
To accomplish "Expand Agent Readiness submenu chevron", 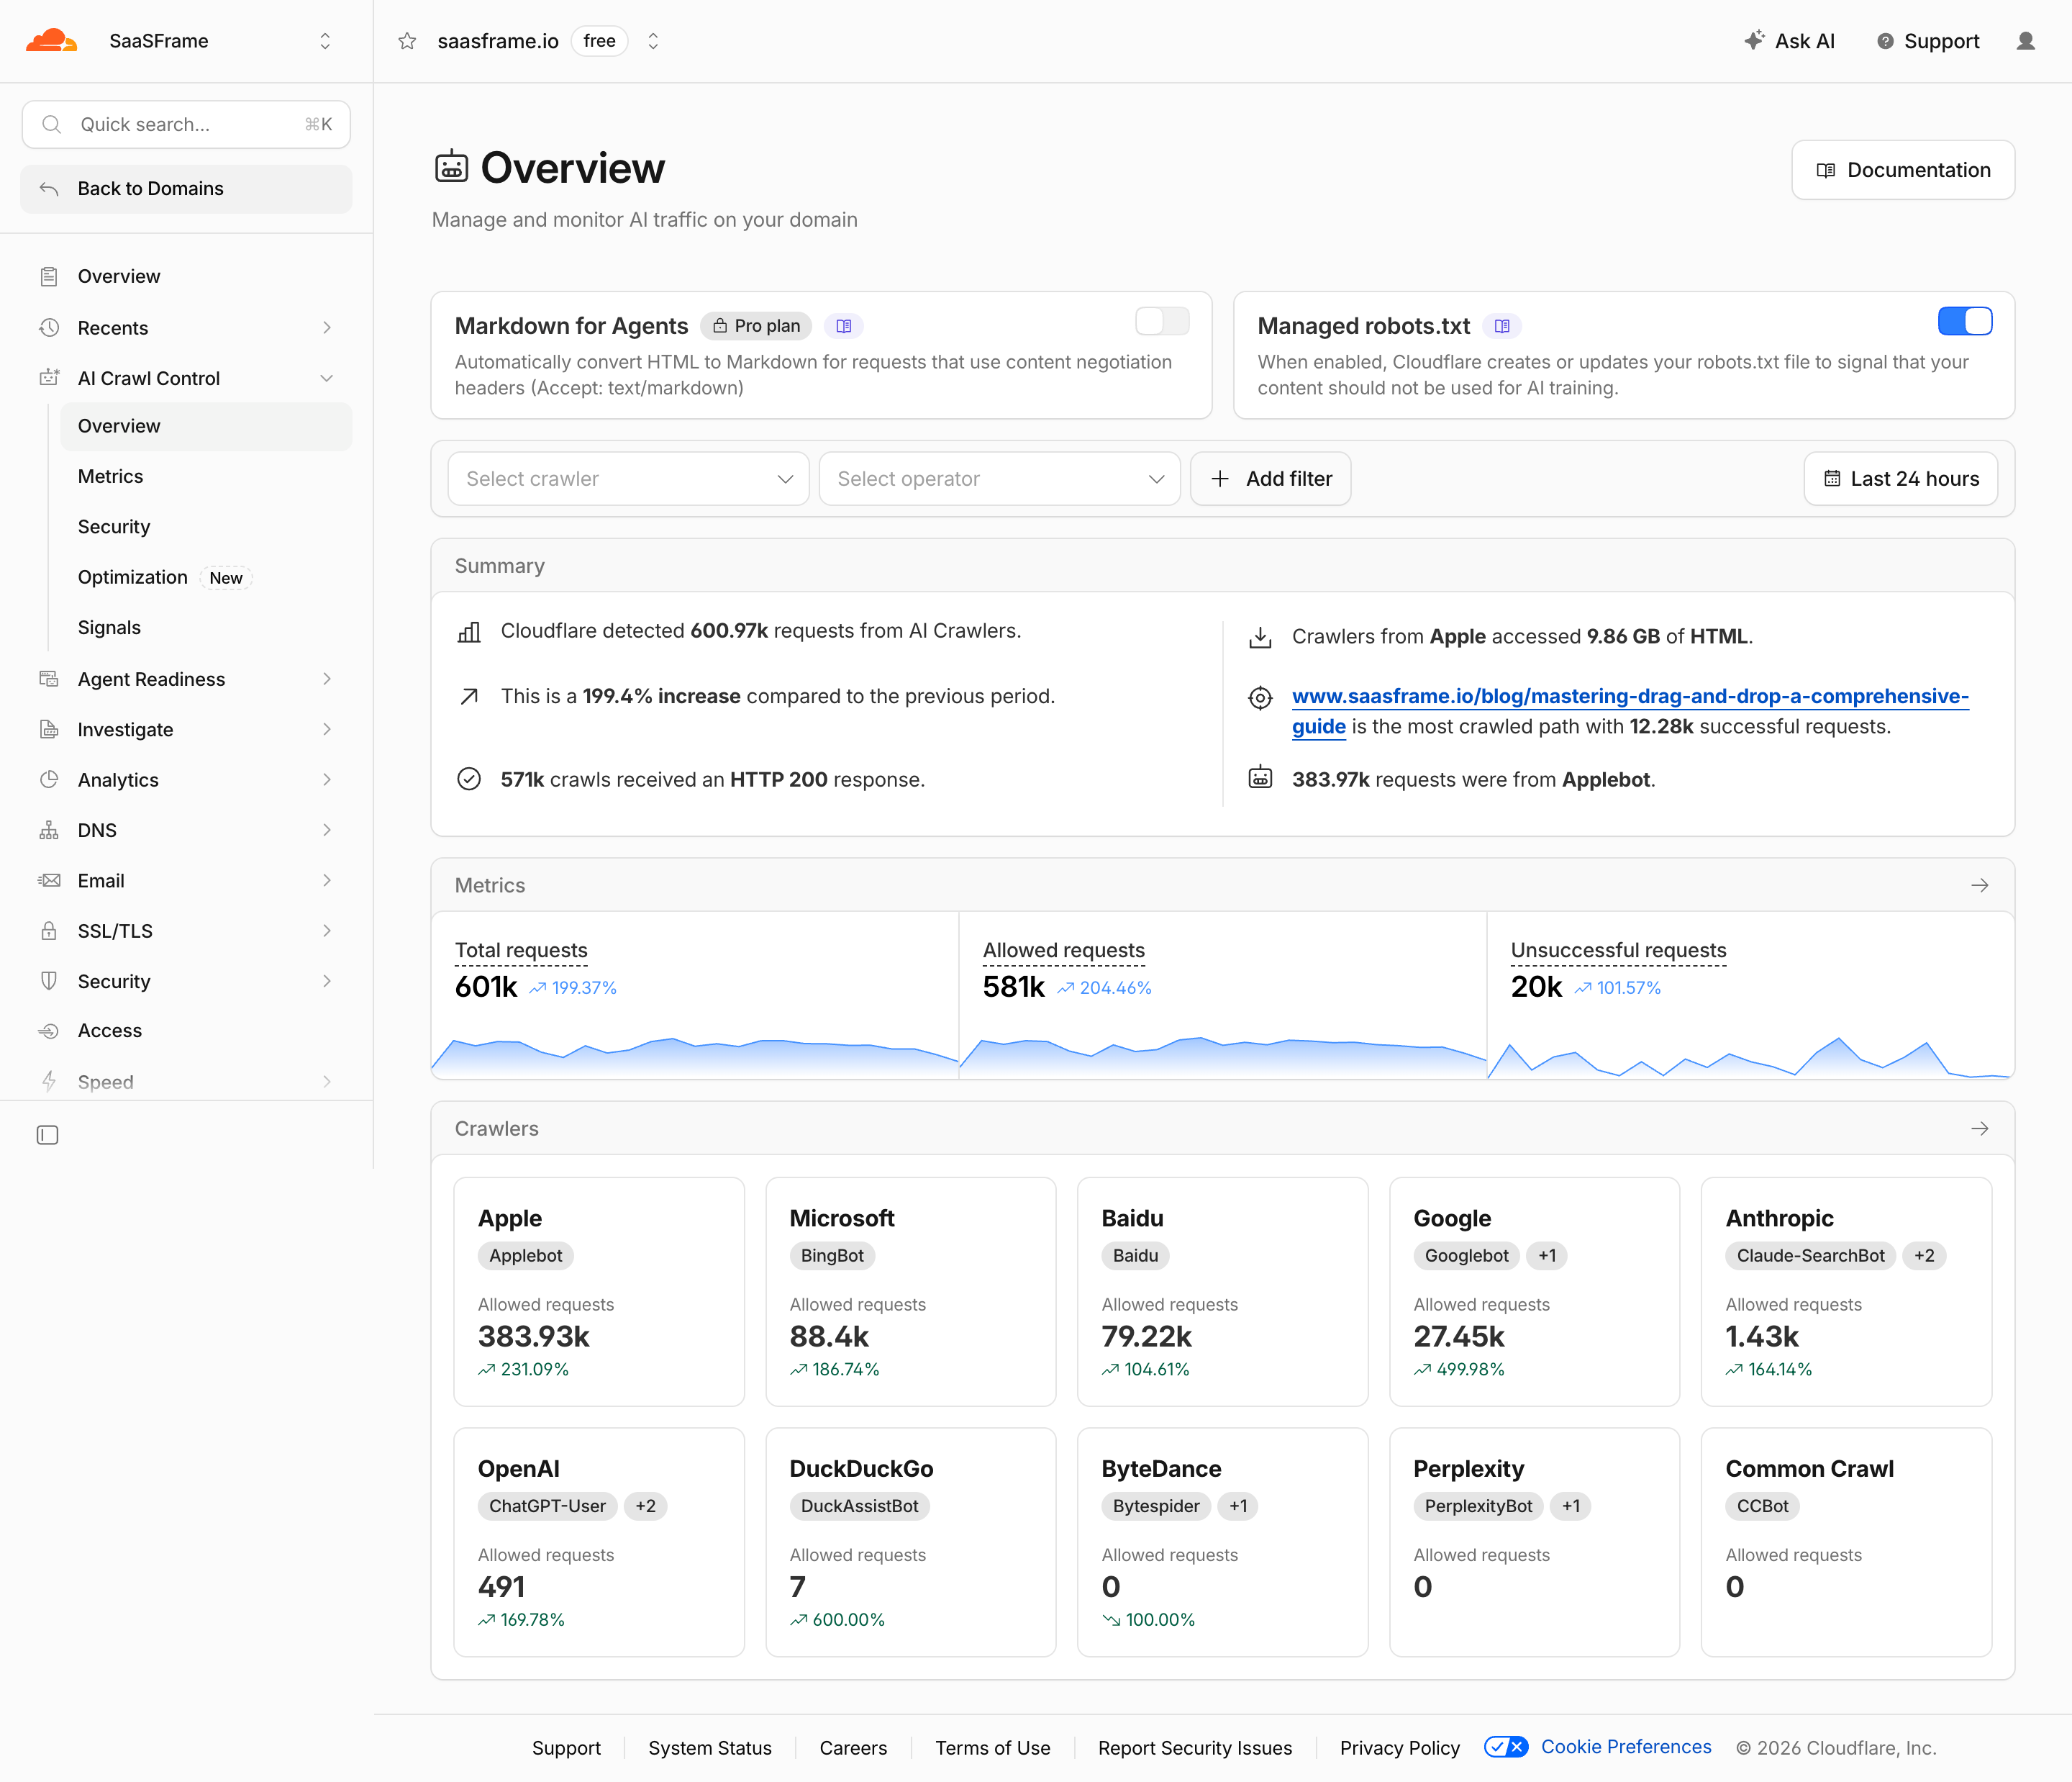I will point(327,679).
